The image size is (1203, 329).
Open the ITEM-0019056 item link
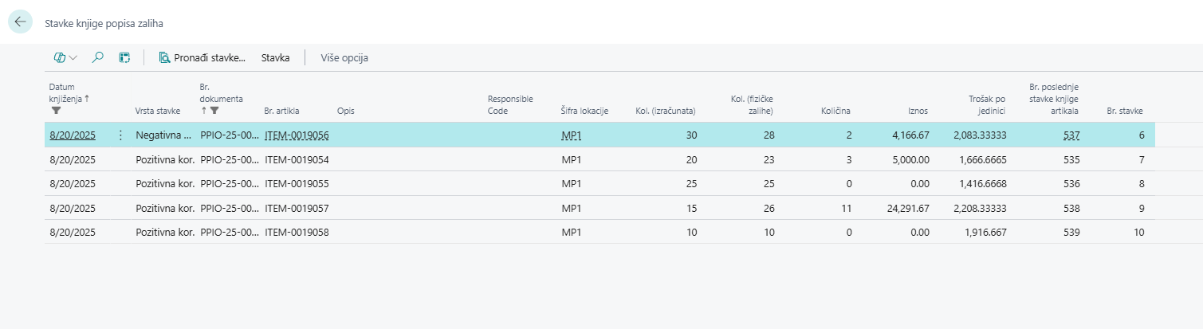[297, 135]
